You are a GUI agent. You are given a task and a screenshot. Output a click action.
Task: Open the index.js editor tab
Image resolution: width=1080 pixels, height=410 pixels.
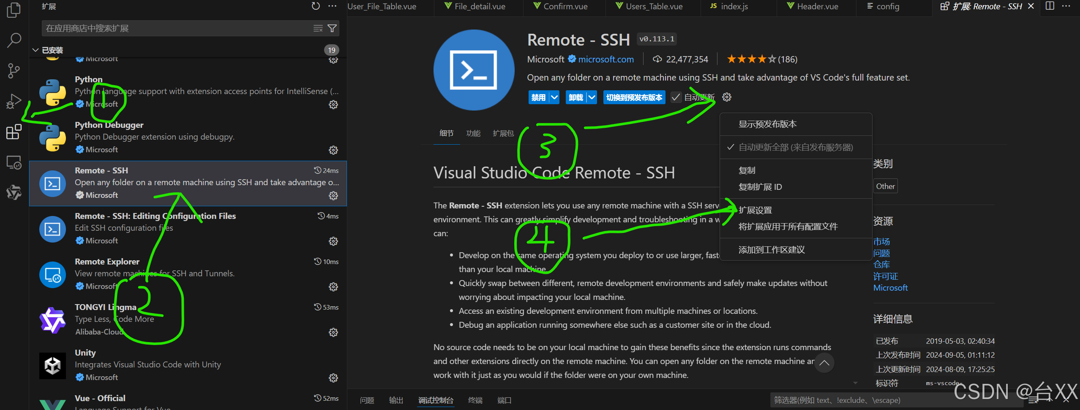click(x=739, y=6)
